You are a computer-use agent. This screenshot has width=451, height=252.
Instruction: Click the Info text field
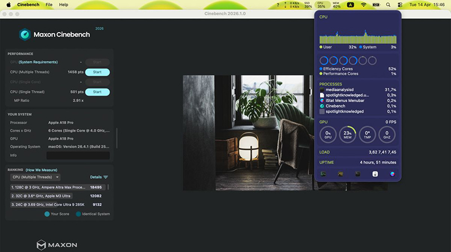click(x=78, y=156)
